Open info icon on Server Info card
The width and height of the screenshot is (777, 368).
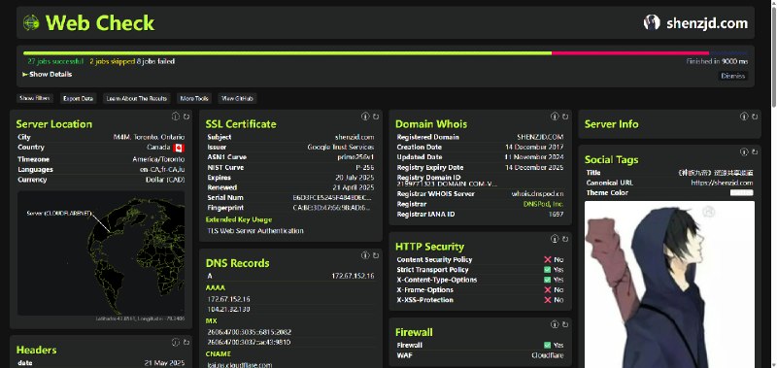click(744, 117)
